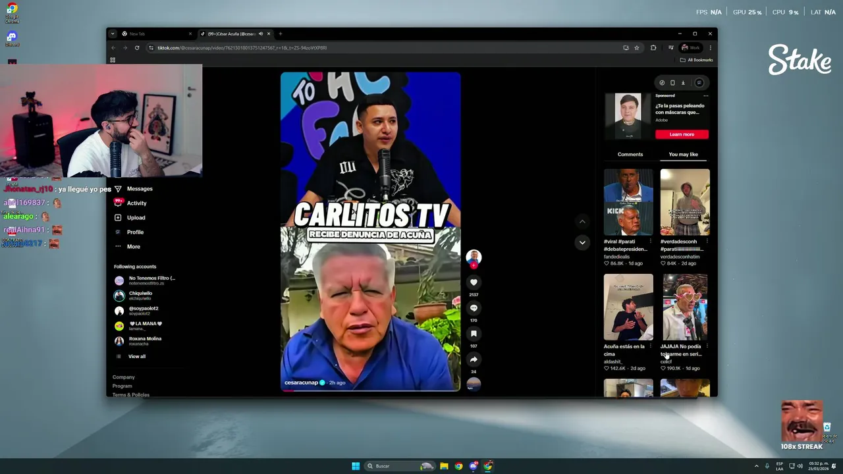The image size is (843, 474).
Task: Switch to the You may like tab
Action: (x=683, y=155)
